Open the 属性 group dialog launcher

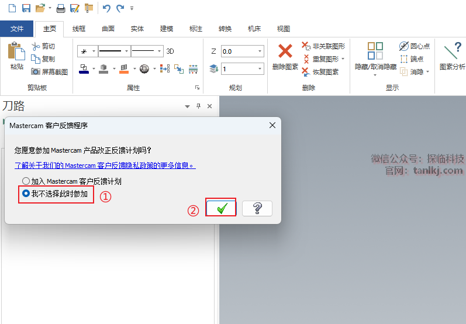197,87
